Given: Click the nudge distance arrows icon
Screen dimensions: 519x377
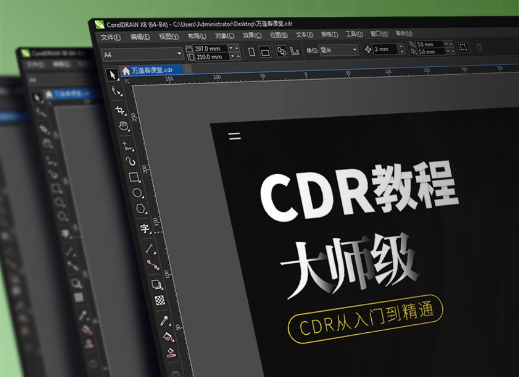Looking at the screenshot, I should pyautogui.click(x=368, y=49).
